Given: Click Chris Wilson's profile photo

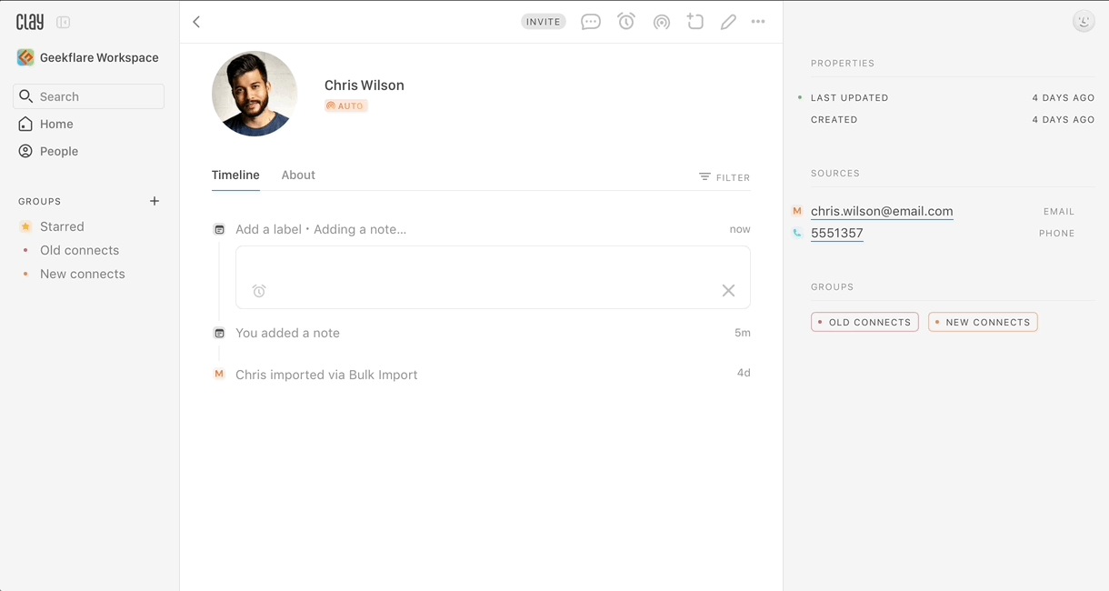Looking at the screenshot, I should (255, 94).
